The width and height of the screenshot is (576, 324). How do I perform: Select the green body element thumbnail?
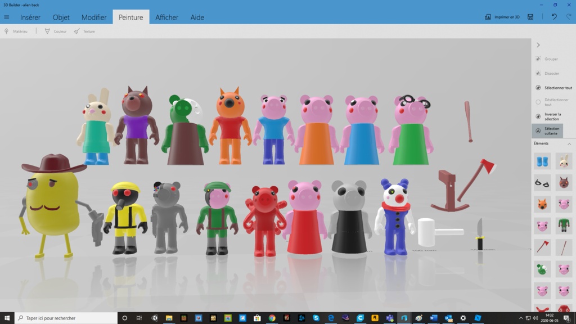(x=564, y=226)
